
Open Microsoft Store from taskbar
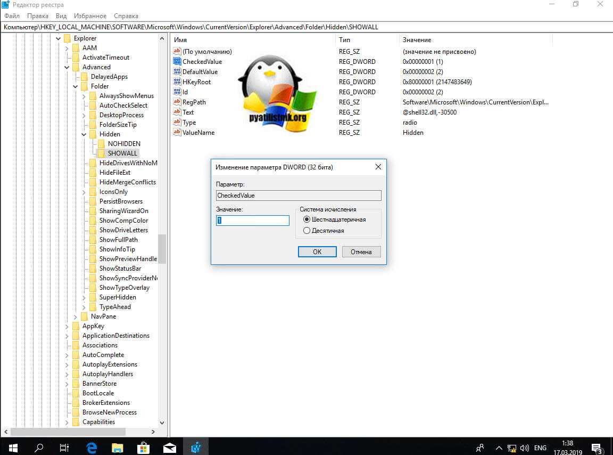pyautogui.click(x=143, y=447)
